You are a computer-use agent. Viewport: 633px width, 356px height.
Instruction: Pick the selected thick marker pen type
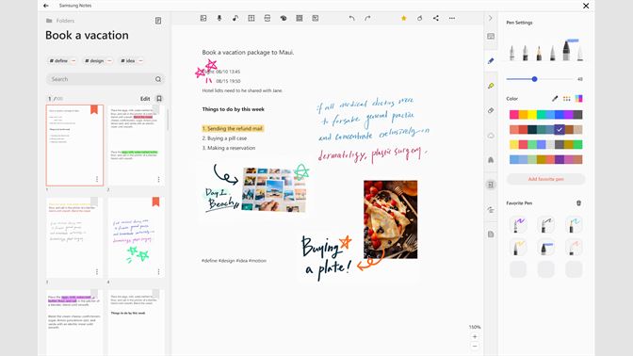click(x=566, y=51)
